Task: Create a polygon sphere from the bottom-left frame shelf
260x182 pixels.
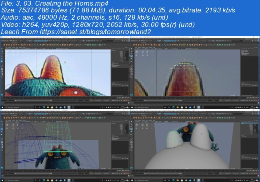Action: coord(4,118)
